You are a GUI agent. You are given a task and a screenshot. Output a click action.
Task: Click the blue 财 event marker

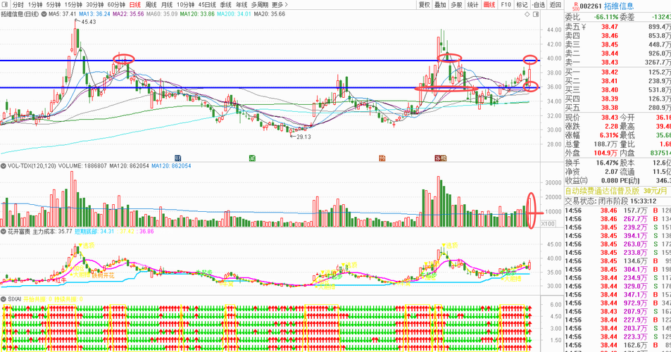[x=178, y=158]
